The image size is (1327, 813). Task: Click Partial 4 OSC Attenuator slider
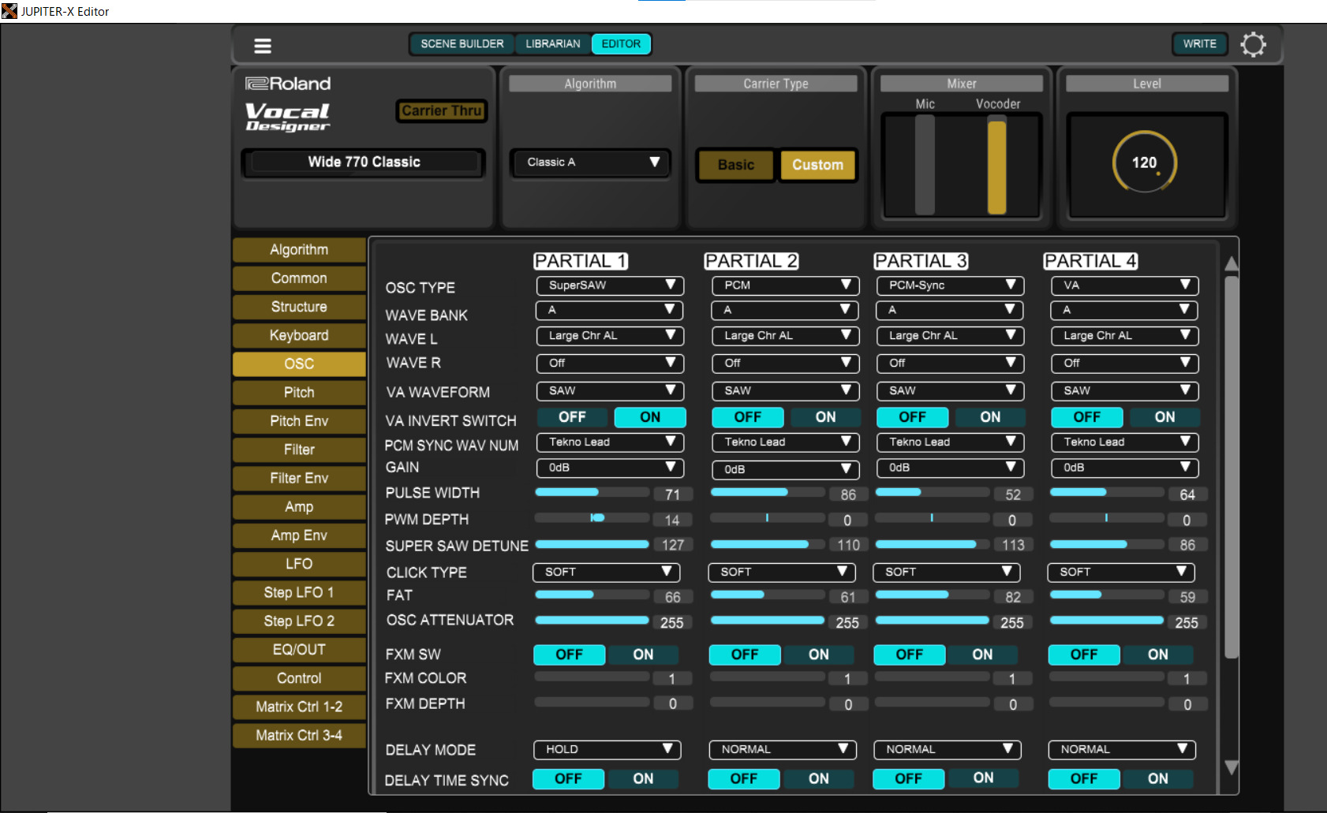coord(1106,621)
